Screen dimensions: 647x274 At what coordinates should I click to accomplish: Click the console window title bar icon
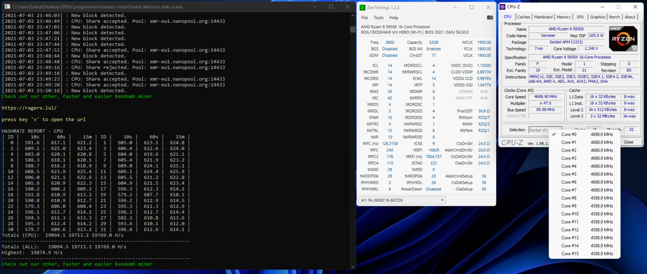[x=7, y=7]
